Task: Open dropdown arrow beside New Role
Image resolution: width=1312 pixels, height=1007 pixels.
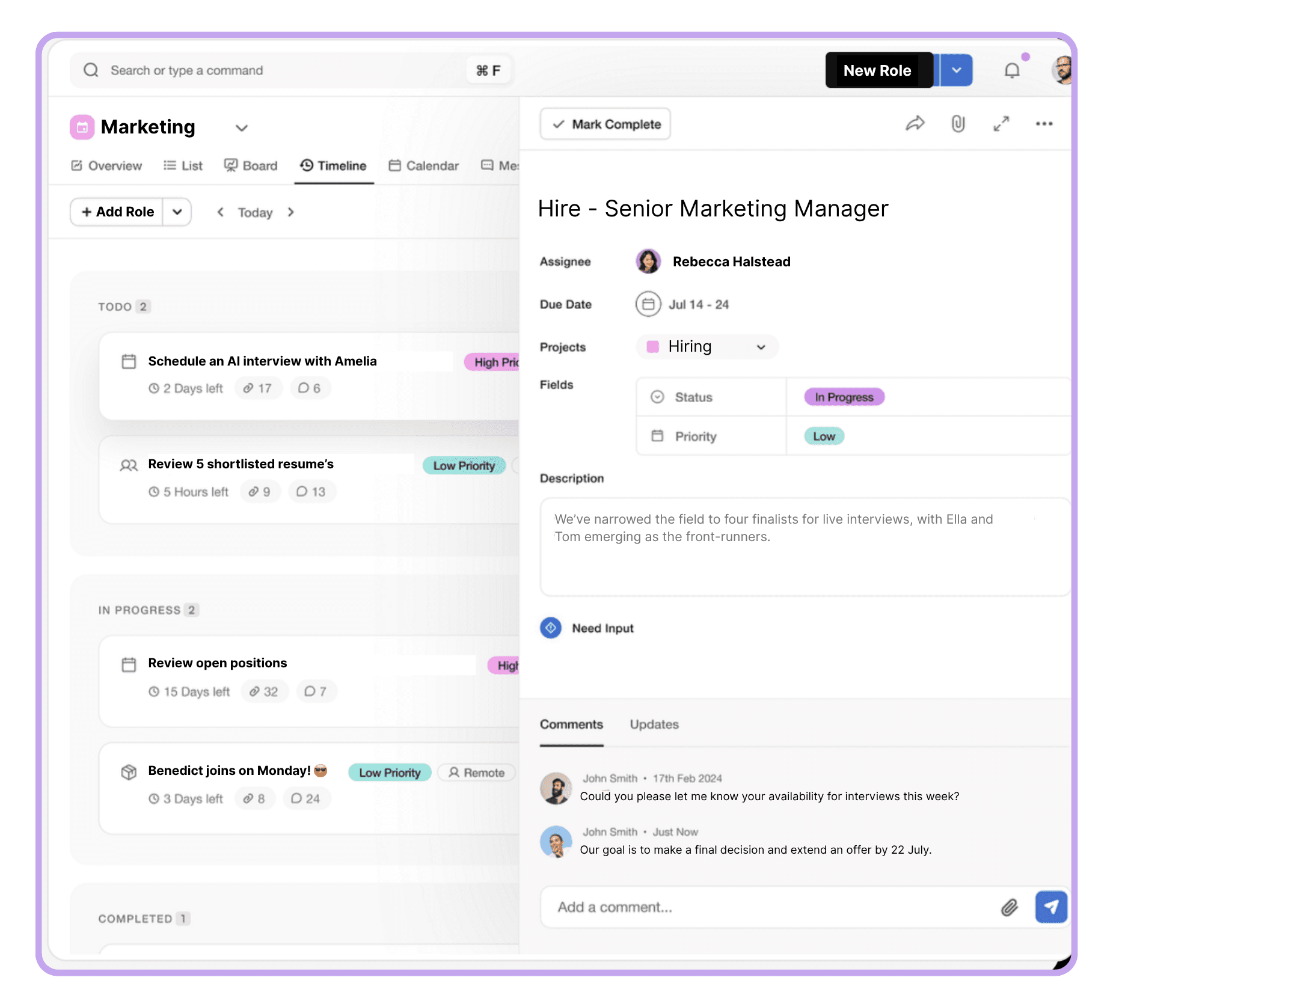Action: (956, 70)
